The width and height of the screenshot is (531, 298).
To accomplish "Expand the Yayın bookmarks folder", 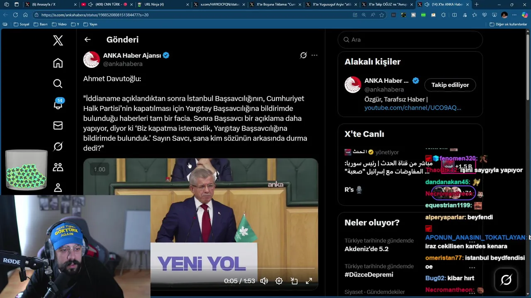I will 90,24.
